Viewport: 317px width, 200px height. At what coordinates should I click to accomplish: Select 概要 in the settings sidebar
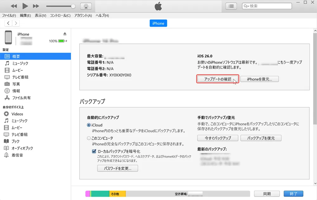tap(36, 56)
